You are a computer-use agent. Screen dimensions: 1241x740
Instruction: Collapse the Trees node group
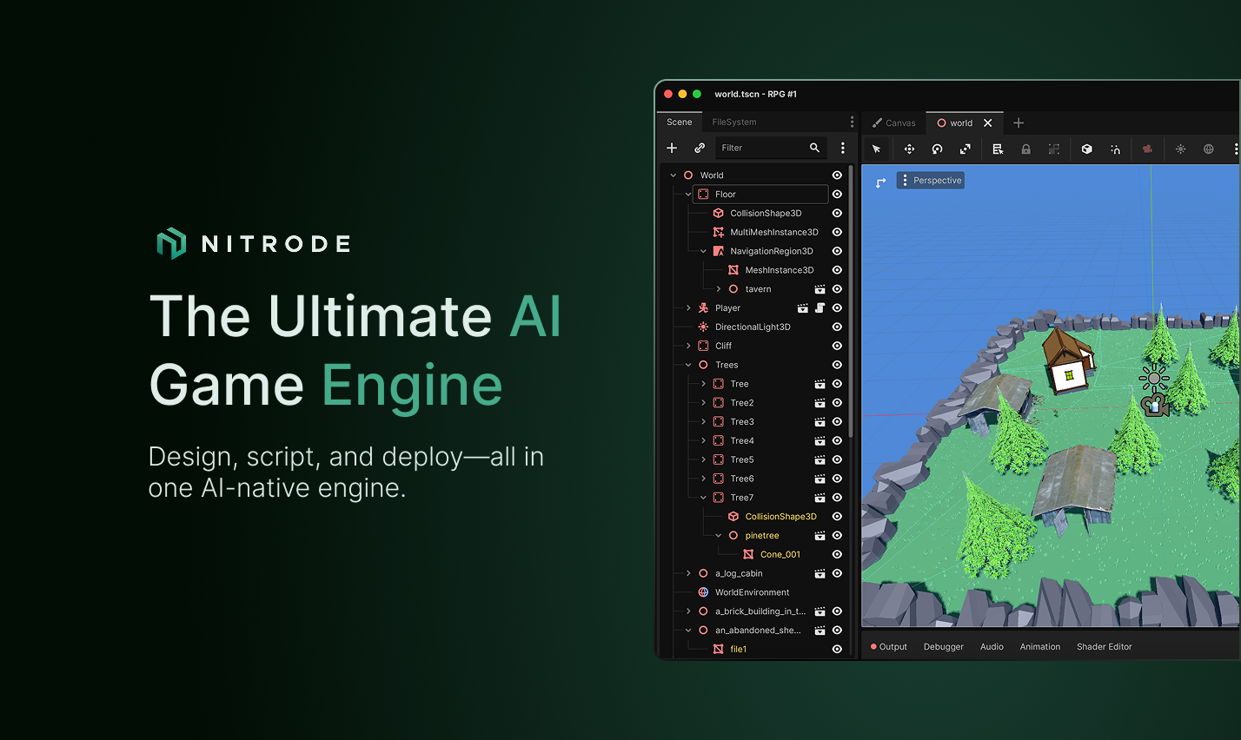[x=688, y=365]
